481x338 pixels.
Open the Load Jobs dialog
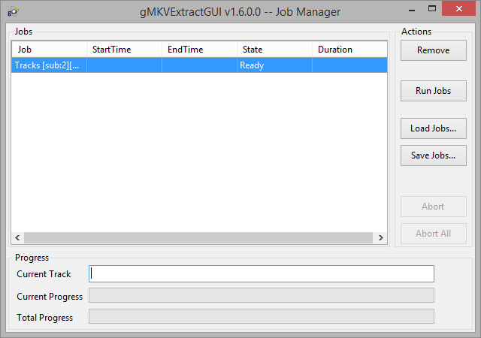[x=434, y=128]
